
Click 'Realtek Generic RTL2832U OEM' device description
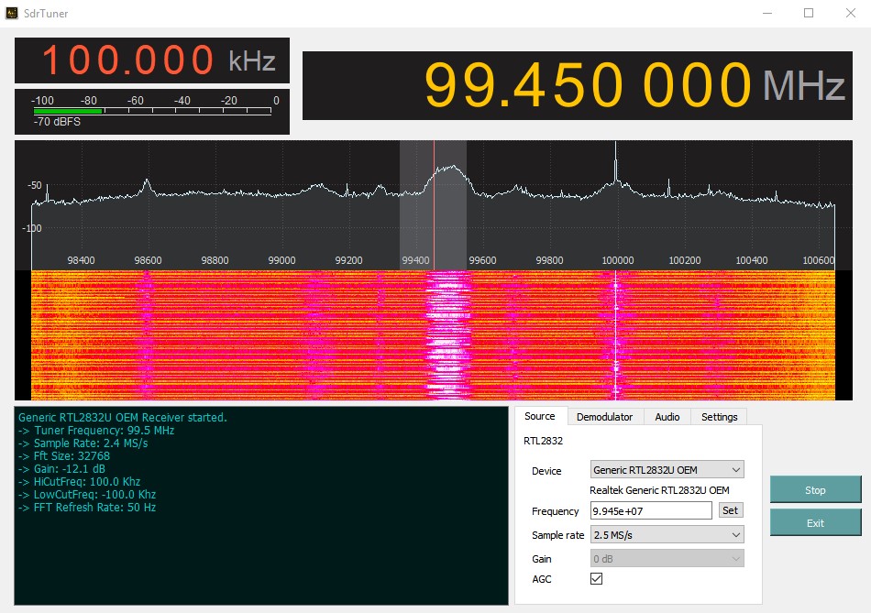click(659, 490)
